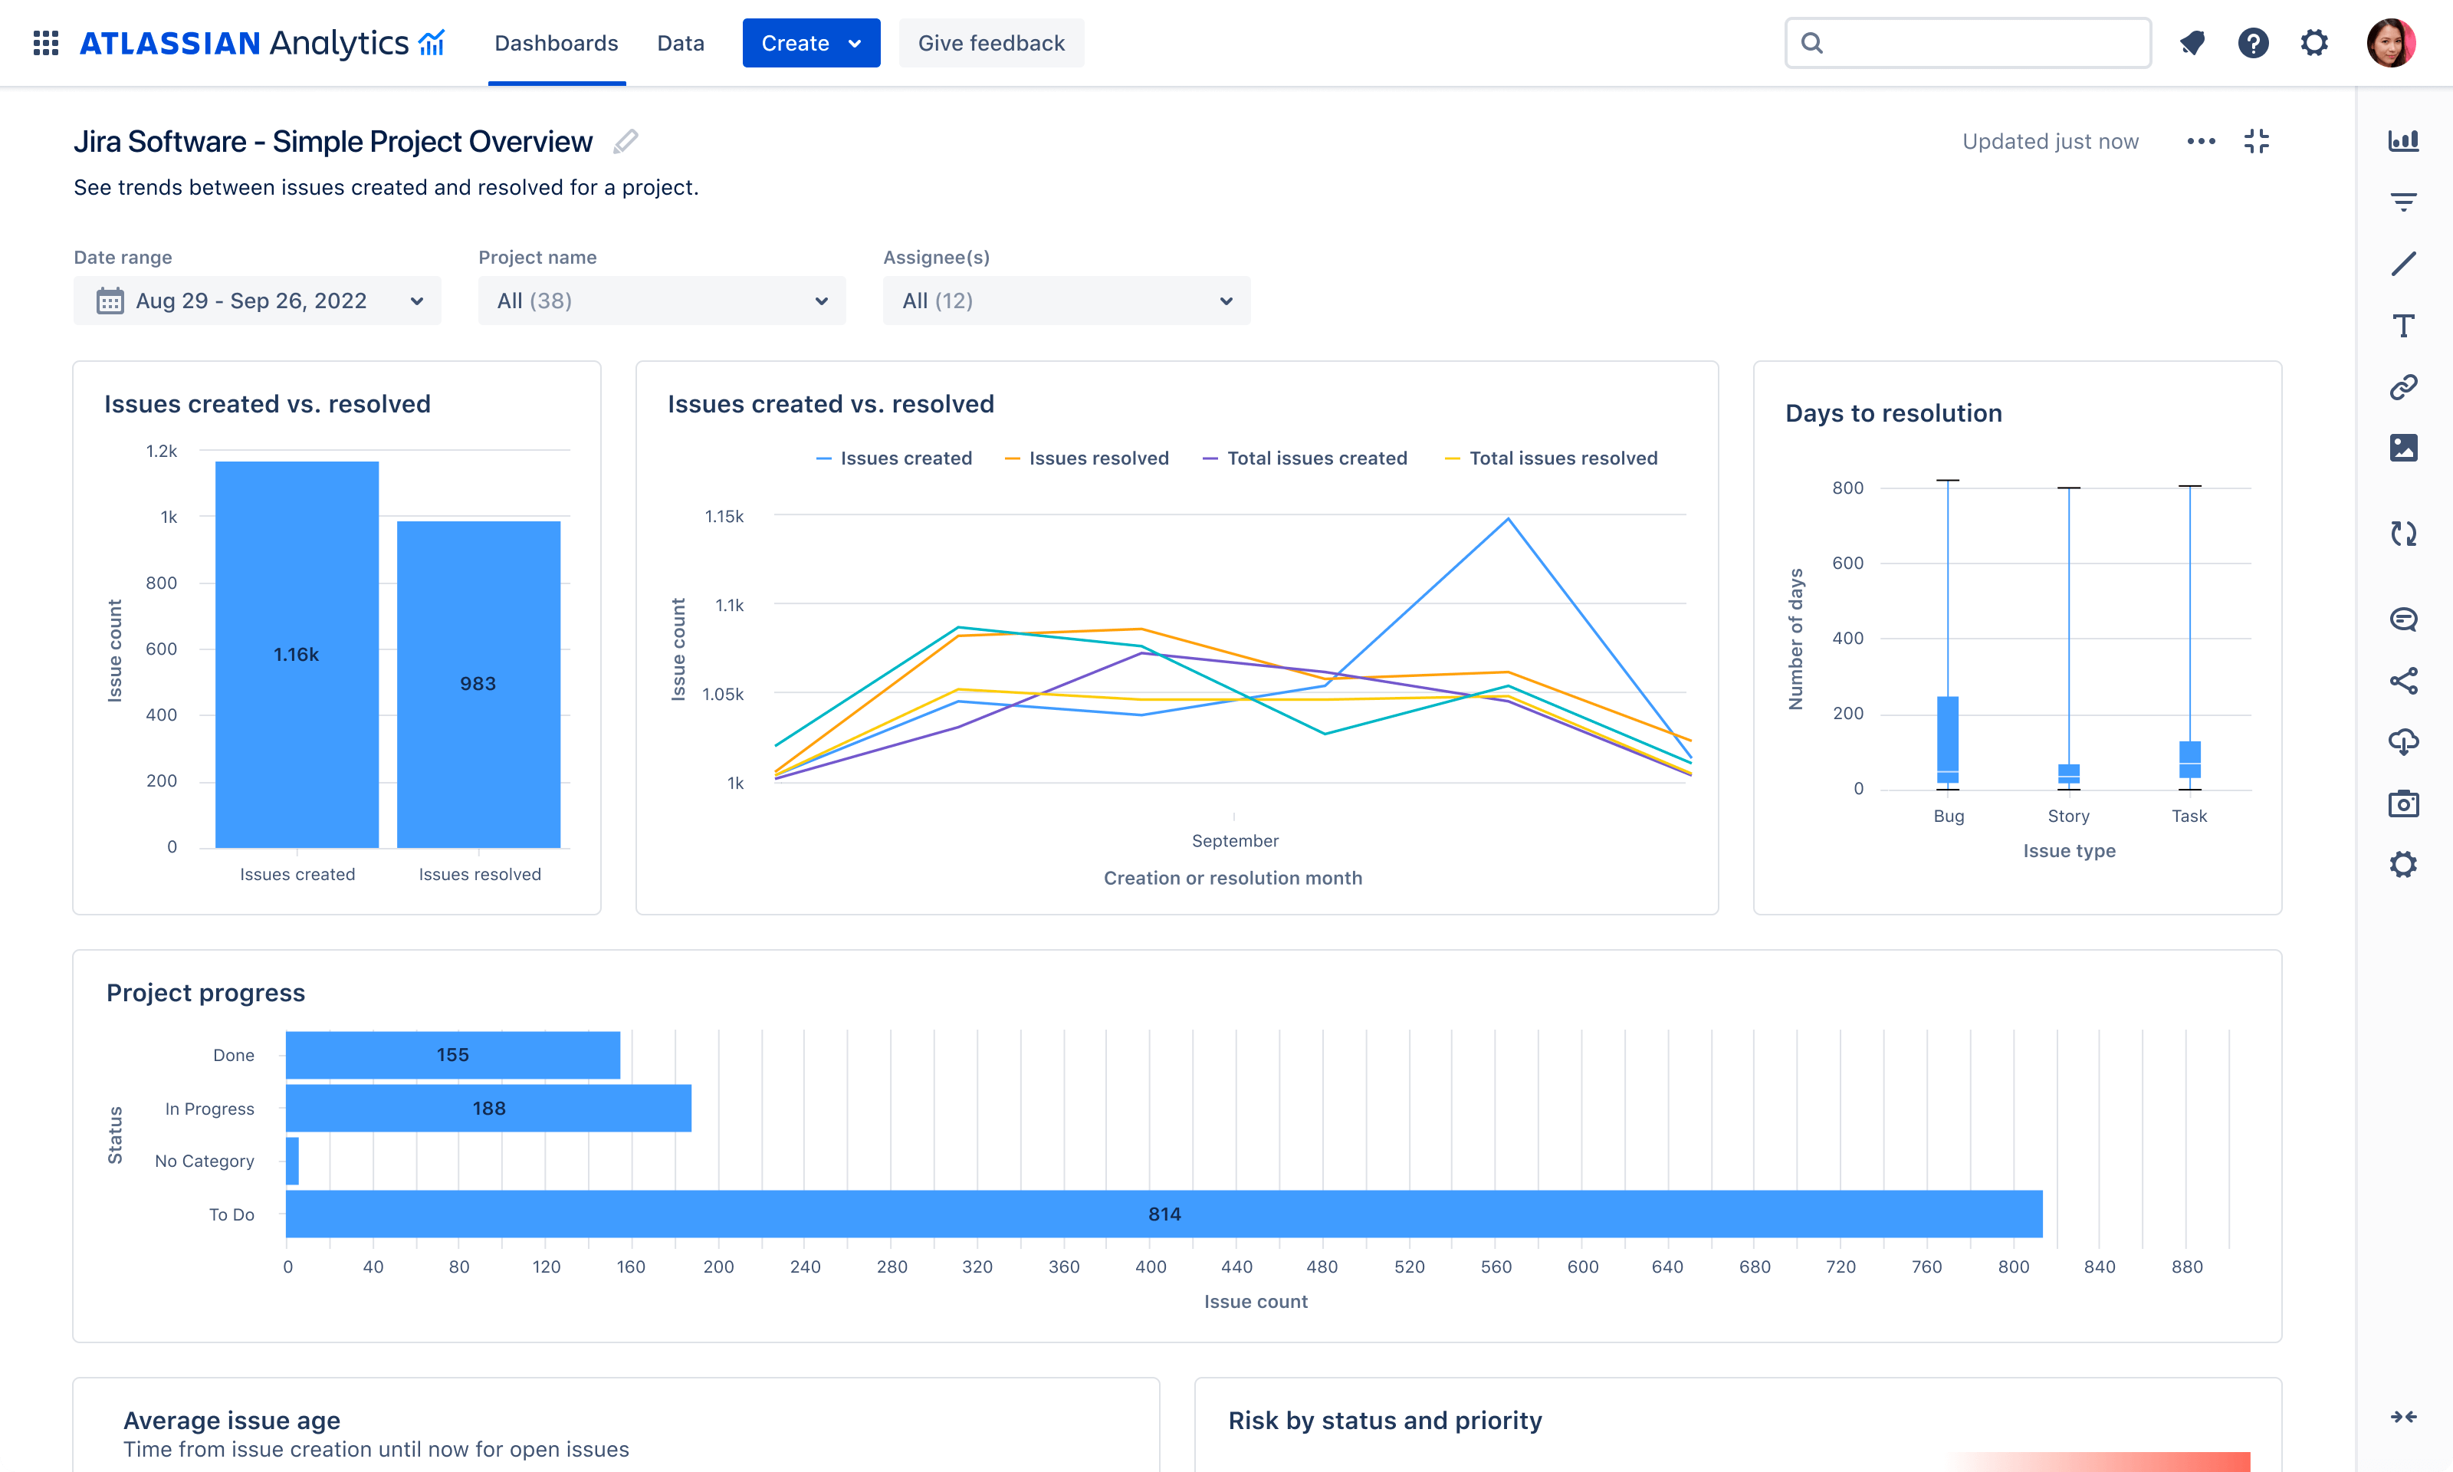Open the notifications bell icon
Screen dimensions: 2453x1472
coord(2190,42)
